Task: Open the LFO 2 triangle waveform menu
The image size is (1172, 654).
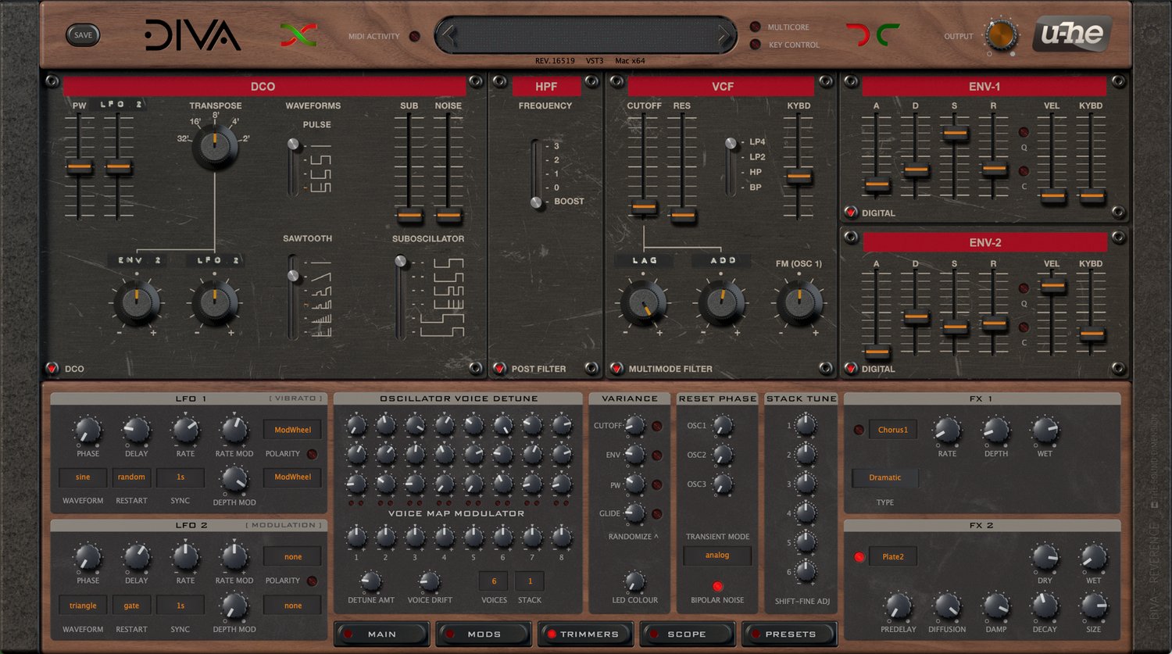Action: pyautogui.click(x=83, y=606)
